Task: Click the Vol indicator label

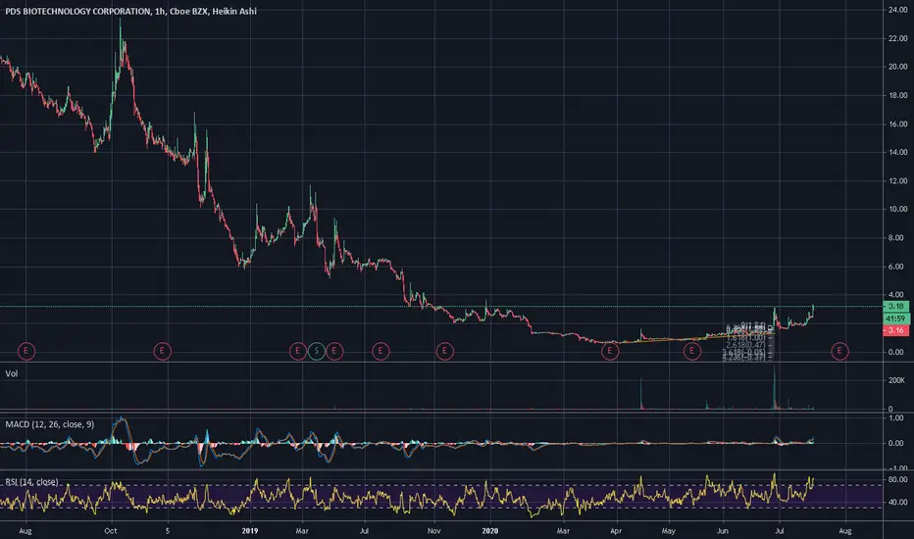Action: (12, 373)
